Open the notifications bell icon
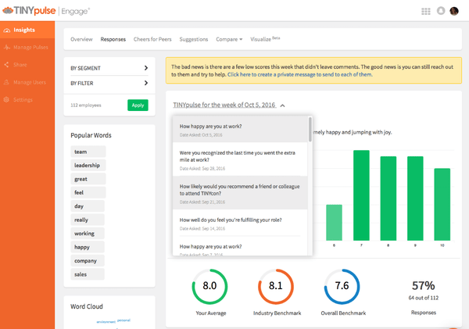This screenshot has width=469, height=329. pyautogui.click(x=441, y=11)
